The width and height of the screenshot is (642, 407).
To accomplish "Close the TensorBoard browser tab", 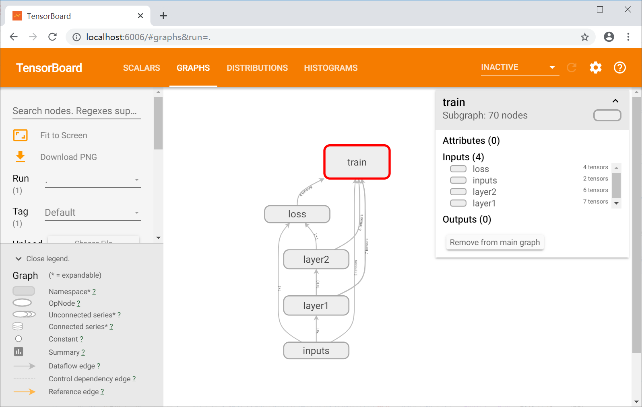I will (140, 16).
